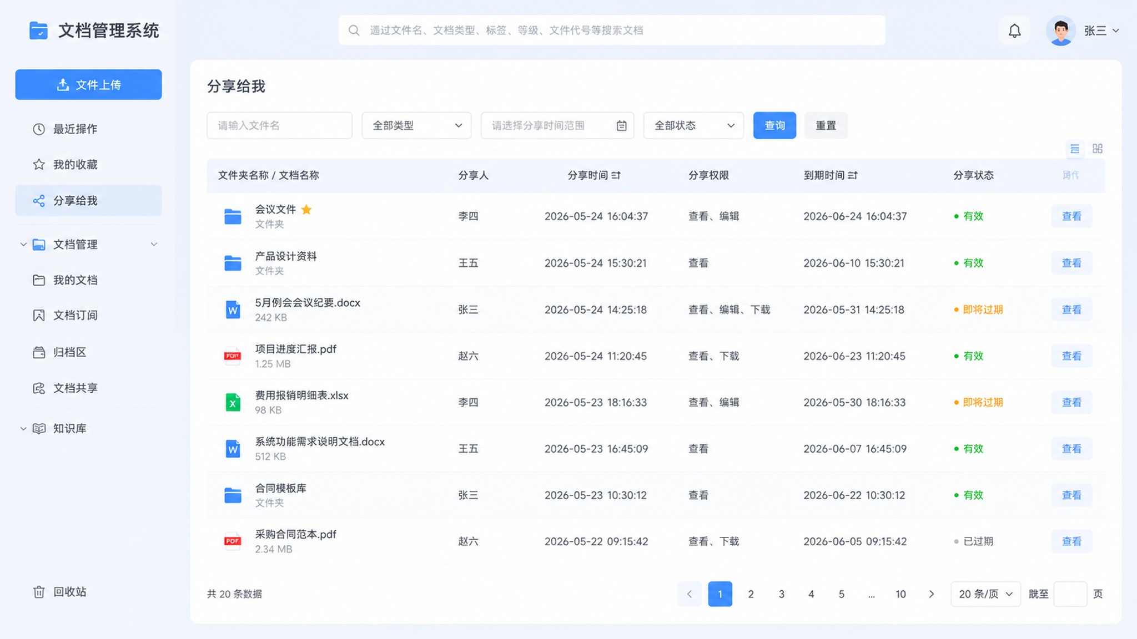Open the 全部状态 dropdown

point(693,125)
